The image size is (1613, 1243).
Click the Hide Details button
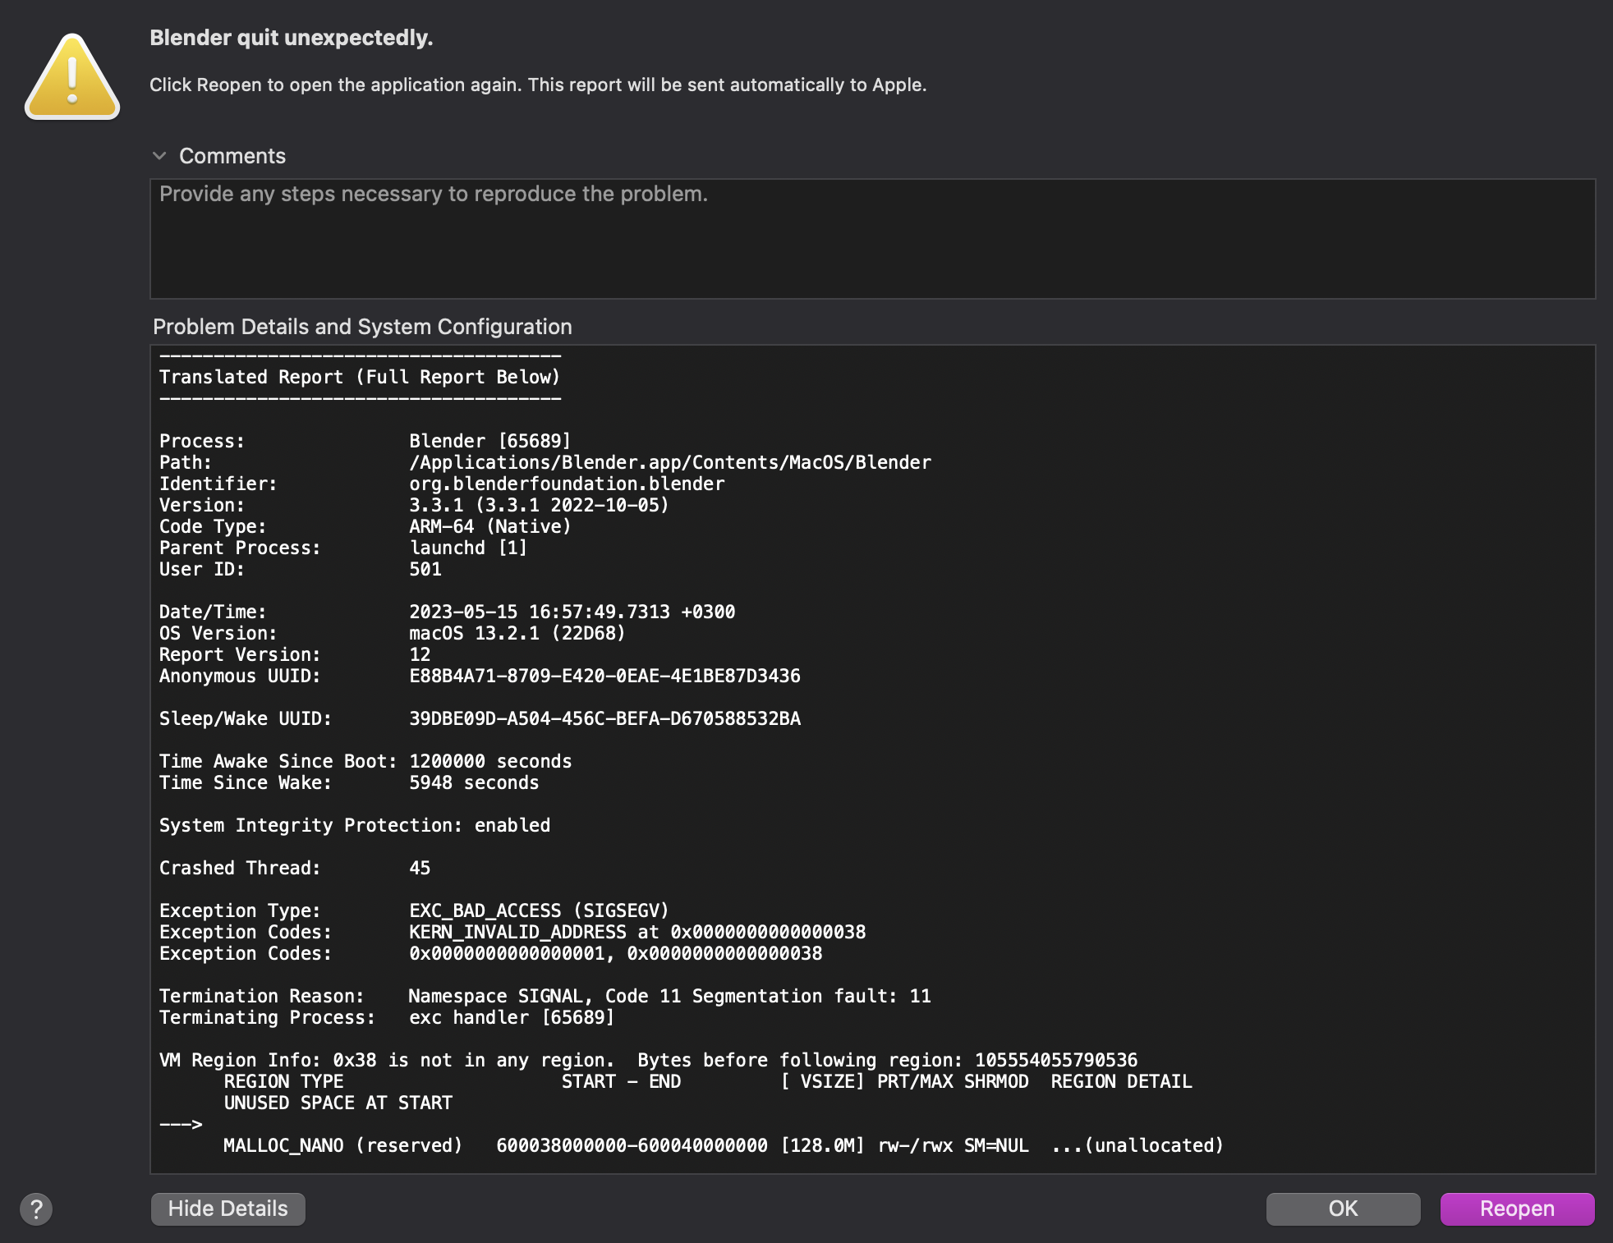(x=227, y=1209)
